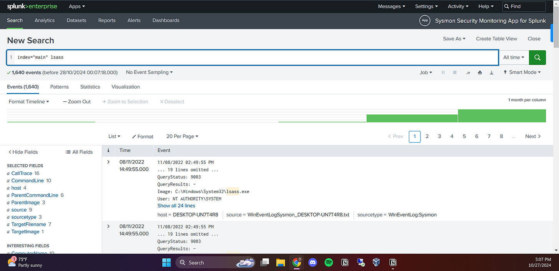
Task: Click Hide Fields
Action: click(23, 152)
